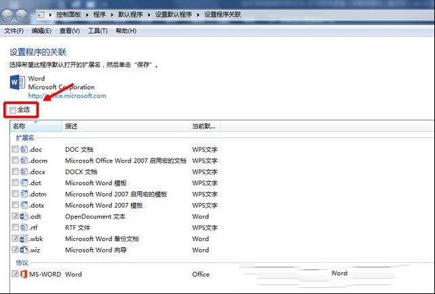Image resolution: width=435 pixels, height=294 pixels.
Task: Click Office default value in MS-WORD row
Action: [201, 274]
